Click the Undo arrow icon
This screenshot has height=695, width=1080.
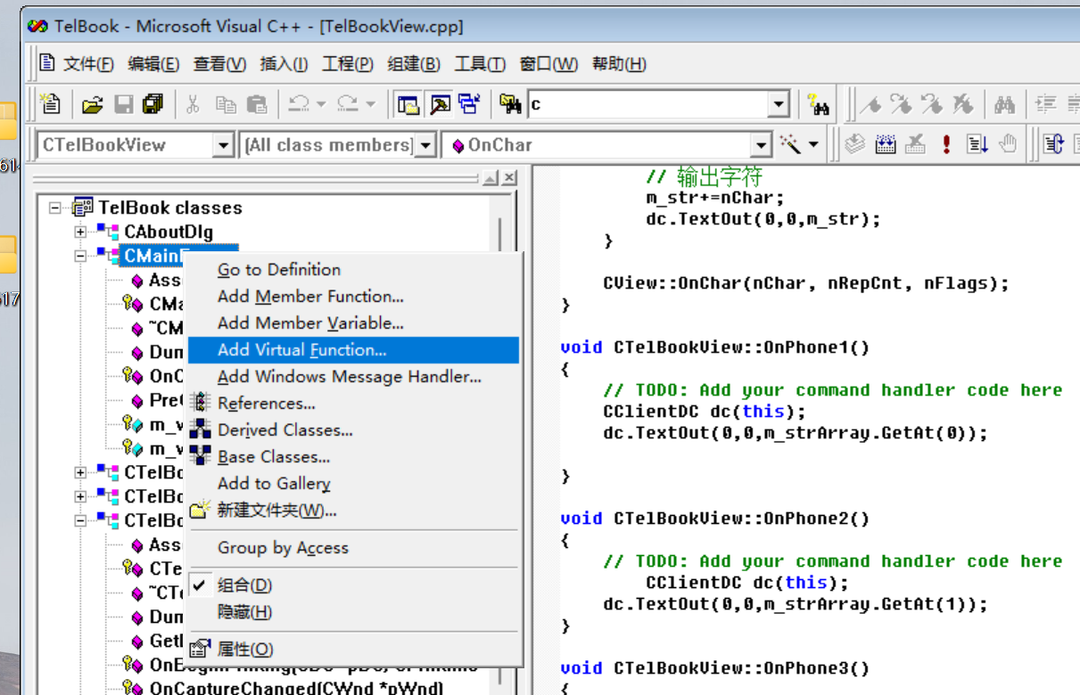[x=299, y=104]
